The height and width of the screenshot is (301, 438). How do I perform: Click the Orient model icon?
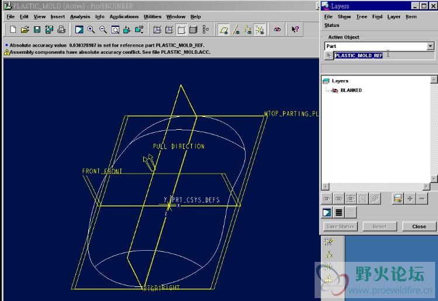(x=127, y=29)
